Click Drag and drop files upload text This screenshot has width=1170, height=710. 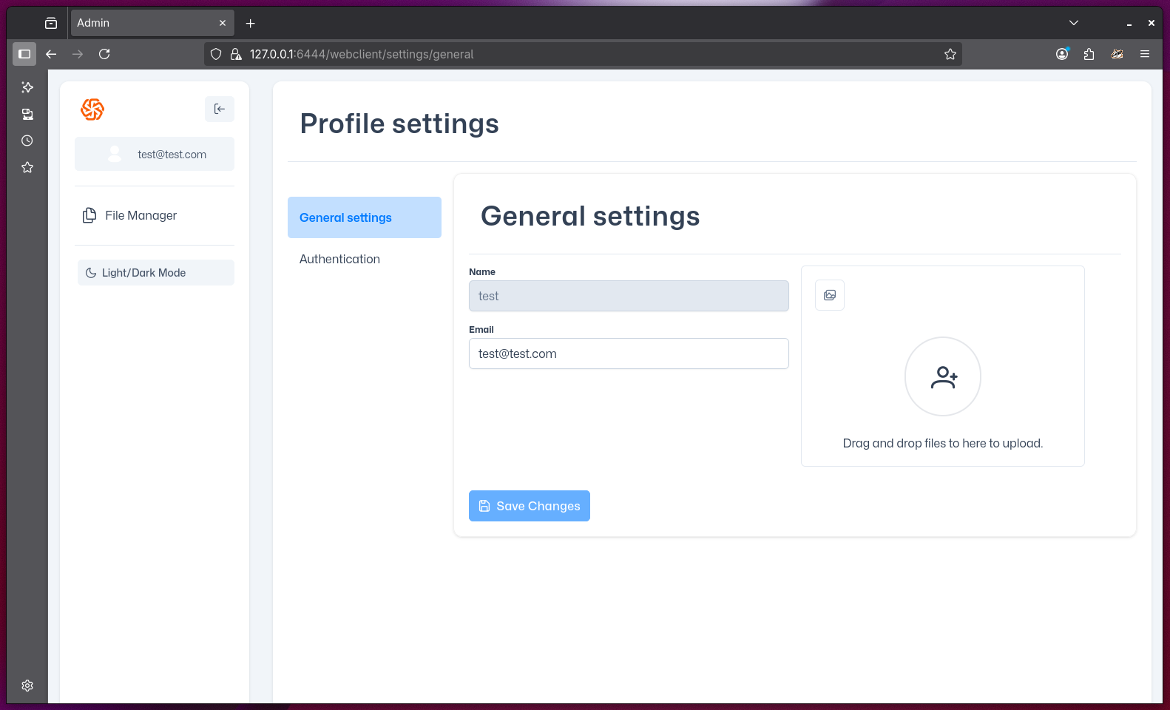943,443
